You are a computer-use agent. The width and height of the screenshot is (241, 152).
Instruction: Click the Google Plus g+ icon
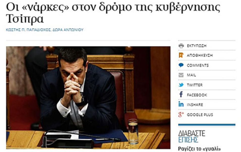pos(181,115)
